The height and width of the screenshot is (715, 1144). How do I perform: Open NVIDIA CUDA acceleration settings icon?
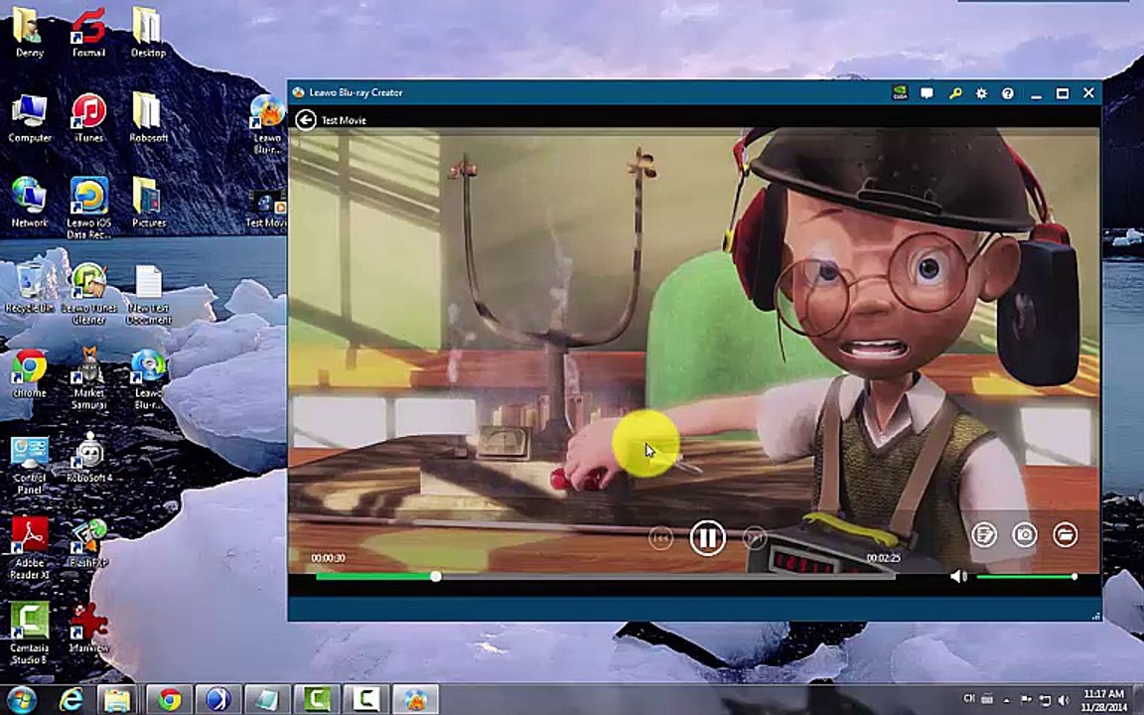coord(901,92)
